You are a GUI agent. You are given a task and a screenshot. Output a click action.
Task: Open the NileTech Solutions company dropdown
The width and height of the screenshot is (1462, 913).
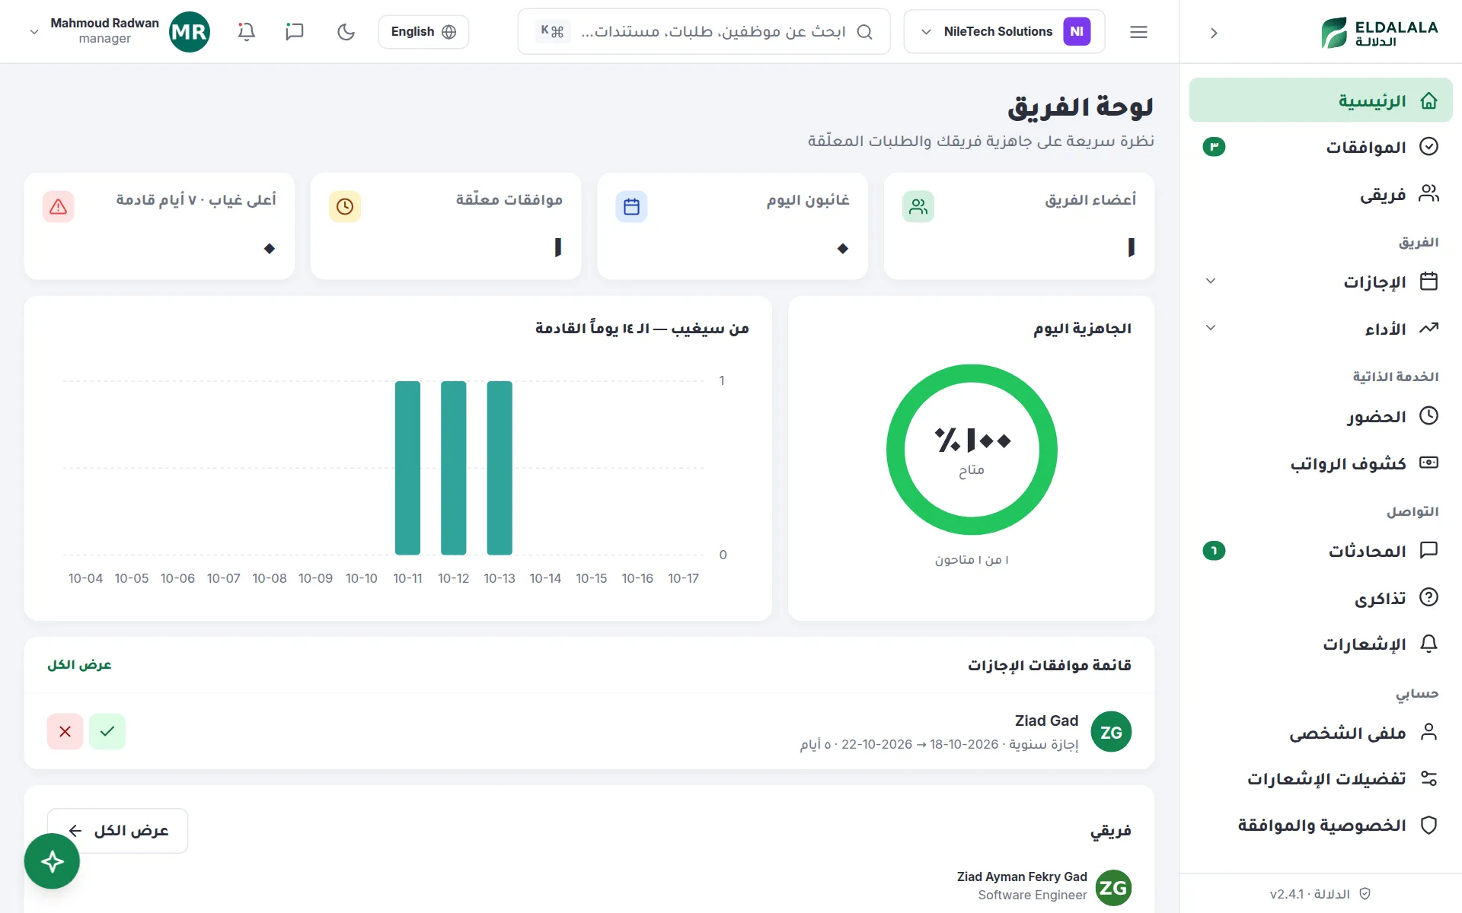[x=1004, y=31]
